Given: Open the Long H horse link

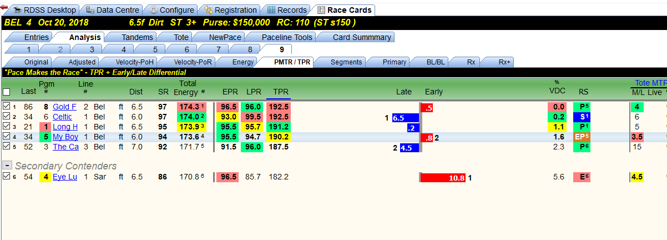Looking at the screenshot, I should 65,127.
